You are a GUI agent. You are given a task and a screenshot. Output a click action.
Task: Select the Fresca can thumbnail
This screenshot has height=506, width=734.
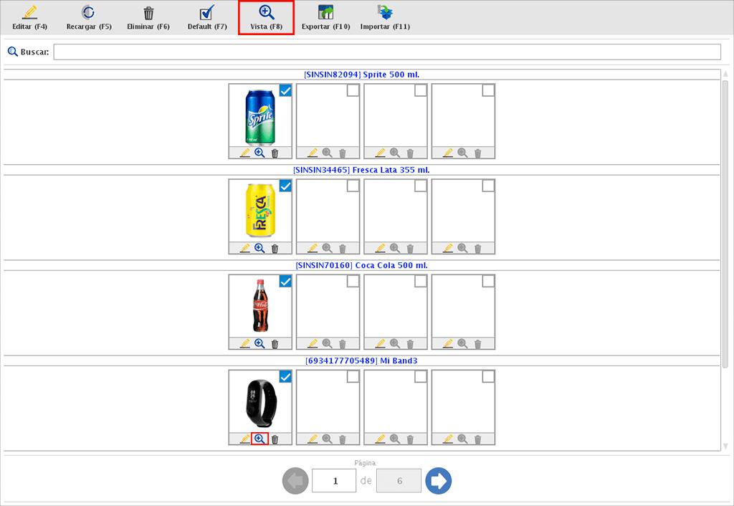[260, 210]
